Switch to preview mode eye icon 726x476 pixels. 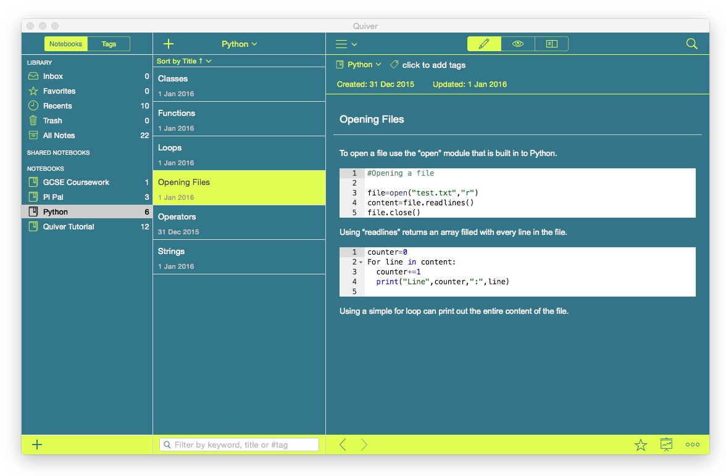pyautogui.click(x=517, y=44)
